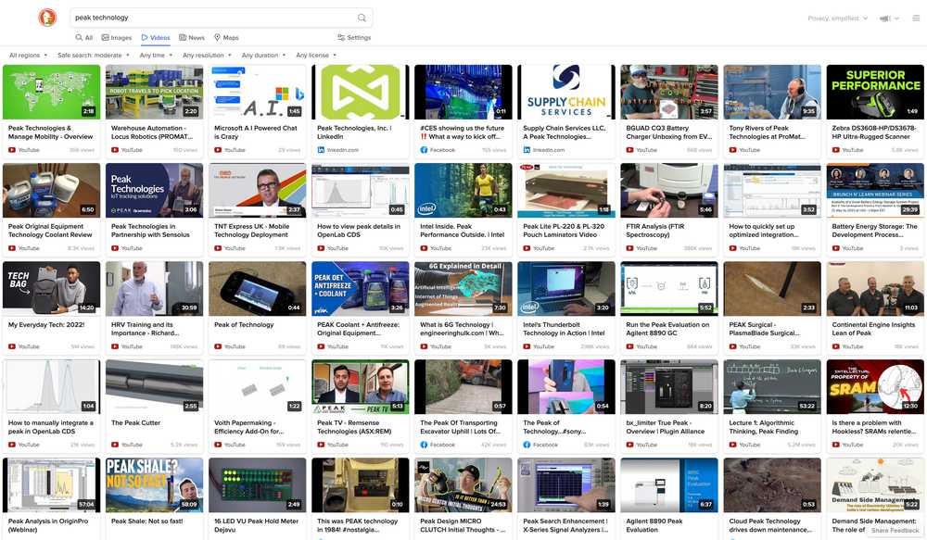Click the Settings sliders icon
Screen dimensions: 927x540
tap(341, 38)
